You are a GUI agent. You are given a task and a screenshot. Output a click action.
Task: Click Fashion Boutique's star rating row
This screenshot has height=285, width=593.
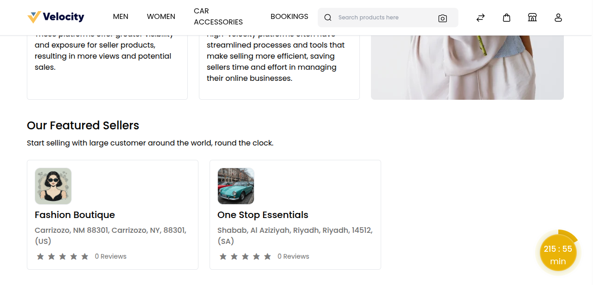[62, 256]
